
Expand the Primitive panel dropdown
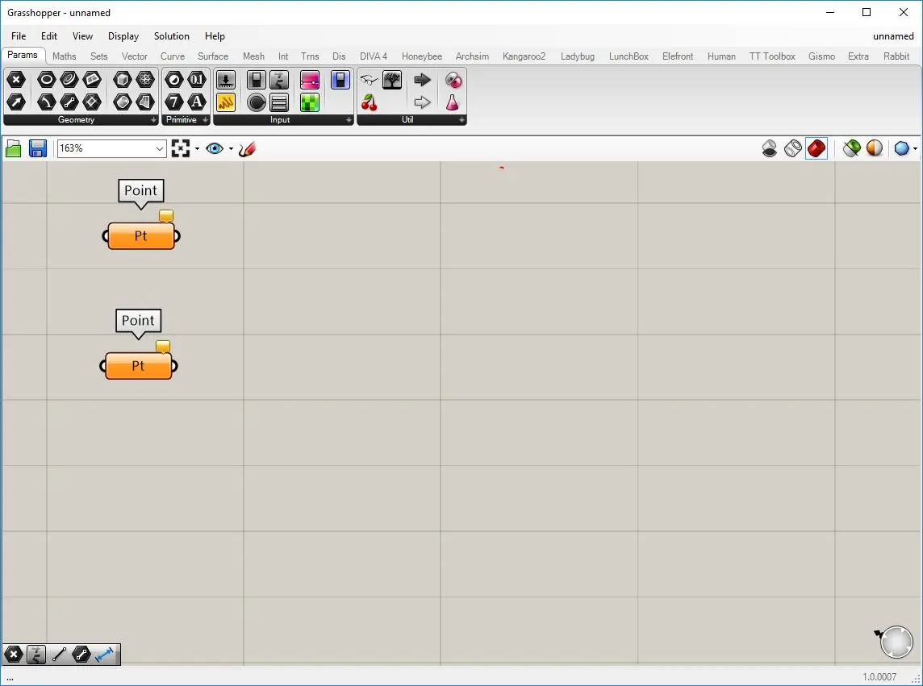click(x=205, y=120)
